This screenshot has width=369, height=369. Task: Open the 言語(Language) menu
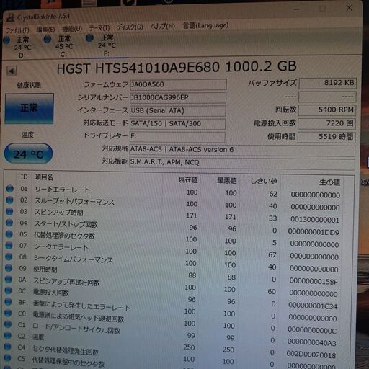coord(205,25)
